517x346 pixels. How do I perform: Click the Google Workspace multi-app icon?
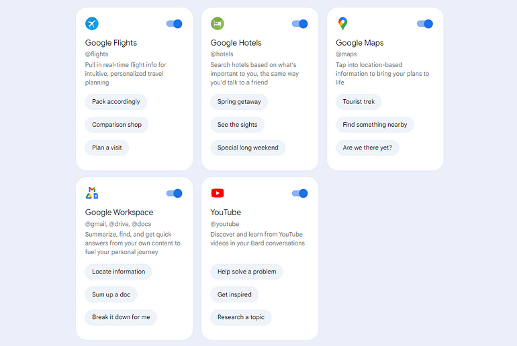(92, 193)
